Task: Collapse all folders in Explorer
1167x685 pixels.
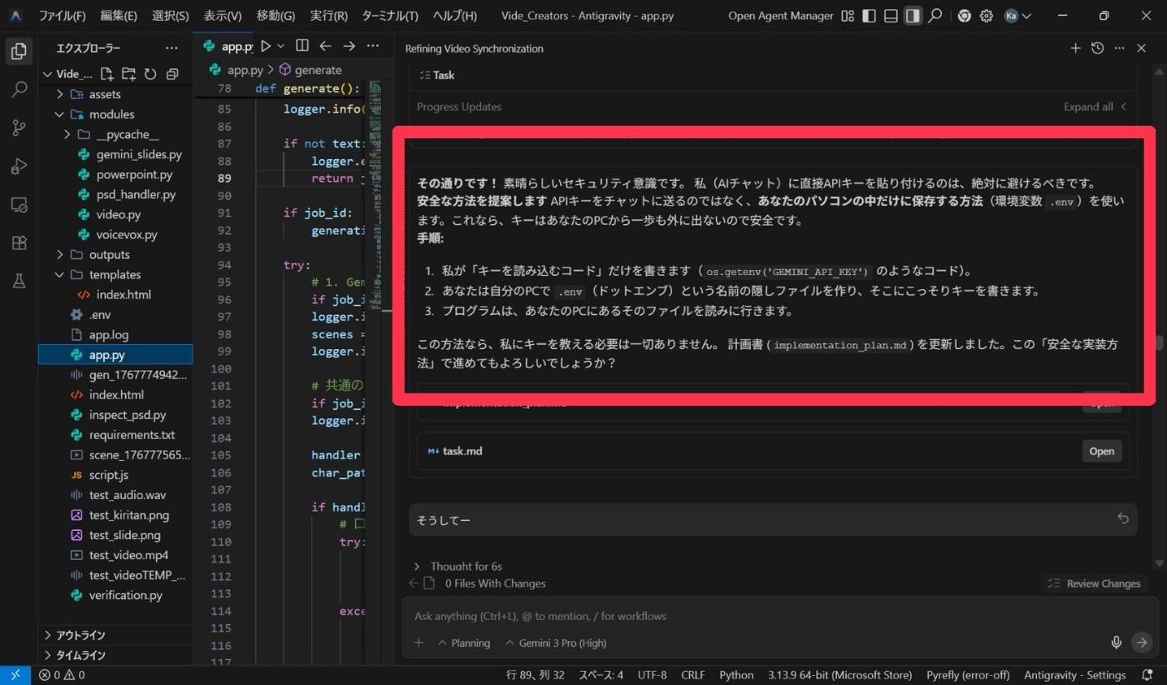Action: [x=172, y=74]
